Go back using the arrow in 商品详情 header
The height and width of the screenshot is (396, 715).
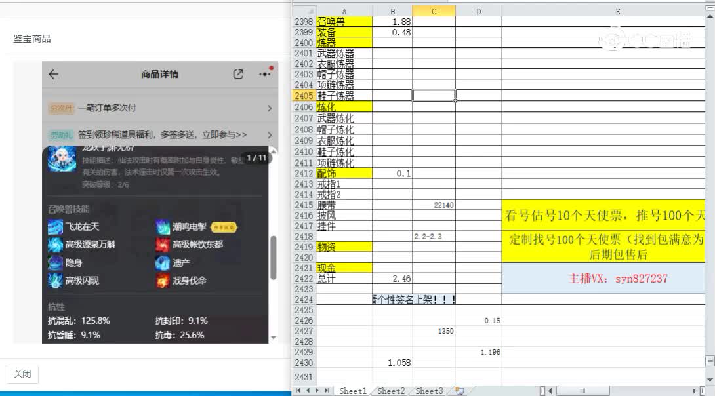click(53, 74)
